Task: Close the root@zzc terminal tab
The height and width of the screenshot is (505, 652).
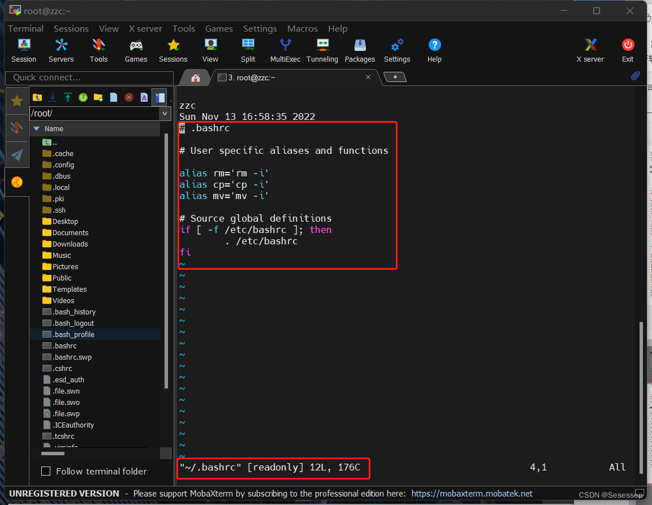Action: point(368,77)
